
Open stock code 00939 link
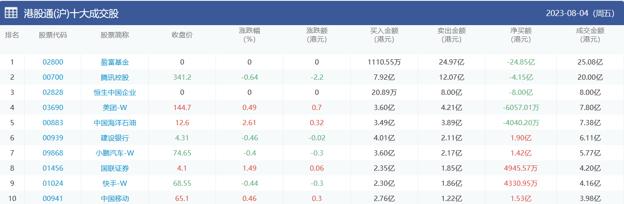click(53, 138)
